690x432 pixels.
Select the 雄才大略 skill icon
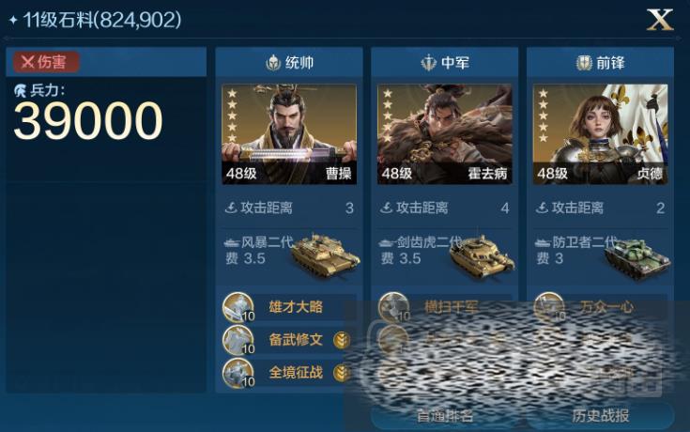point(238,307)
